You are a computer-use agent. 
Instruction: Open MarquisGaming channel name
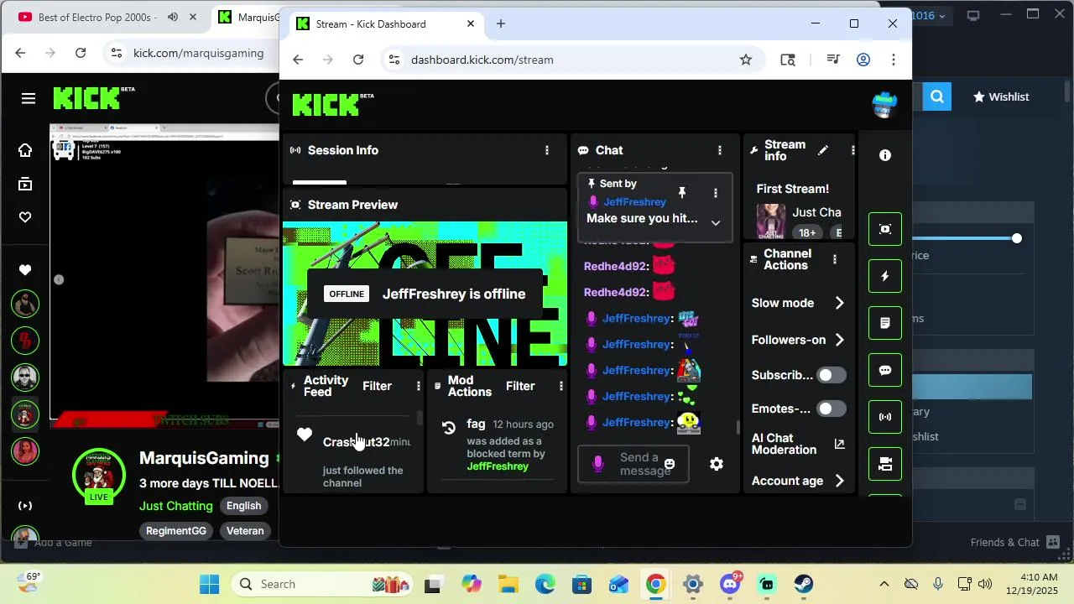204,458
